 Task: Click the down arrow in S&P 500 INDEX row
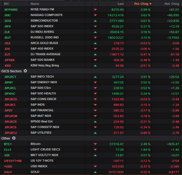(x=95, y=26)
